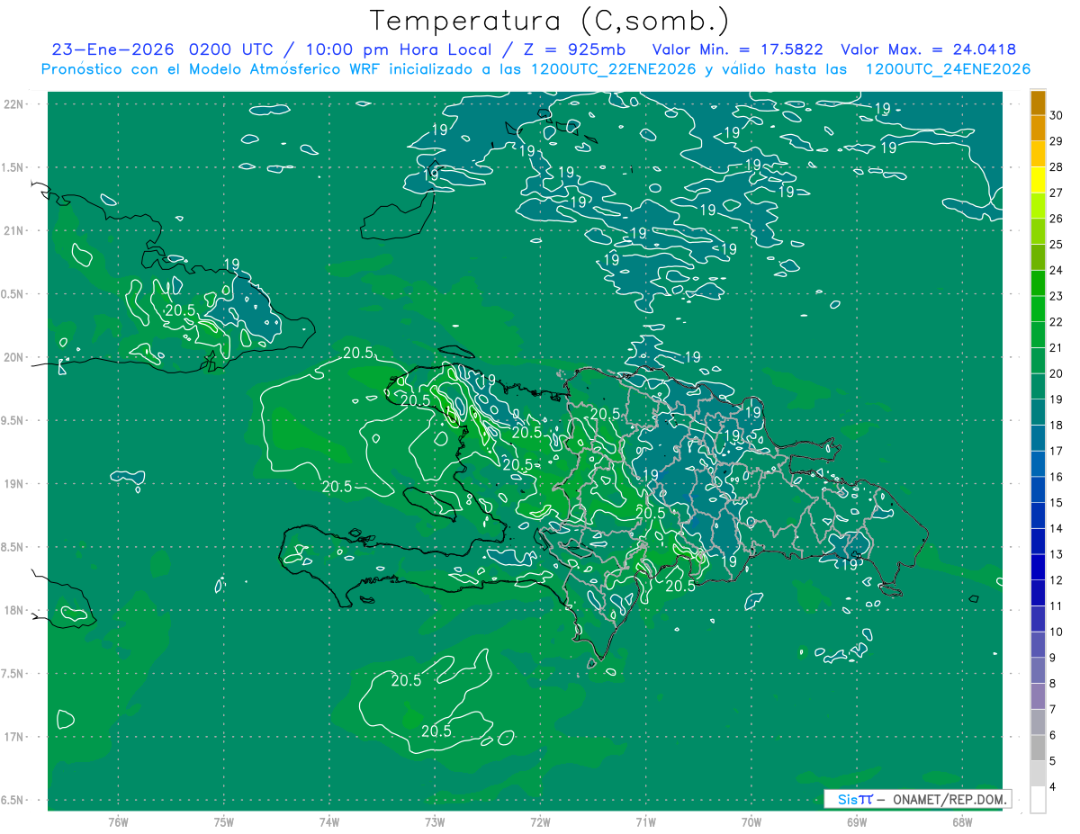
Task: Click the colorbar value '9'
Action: 1054,658
